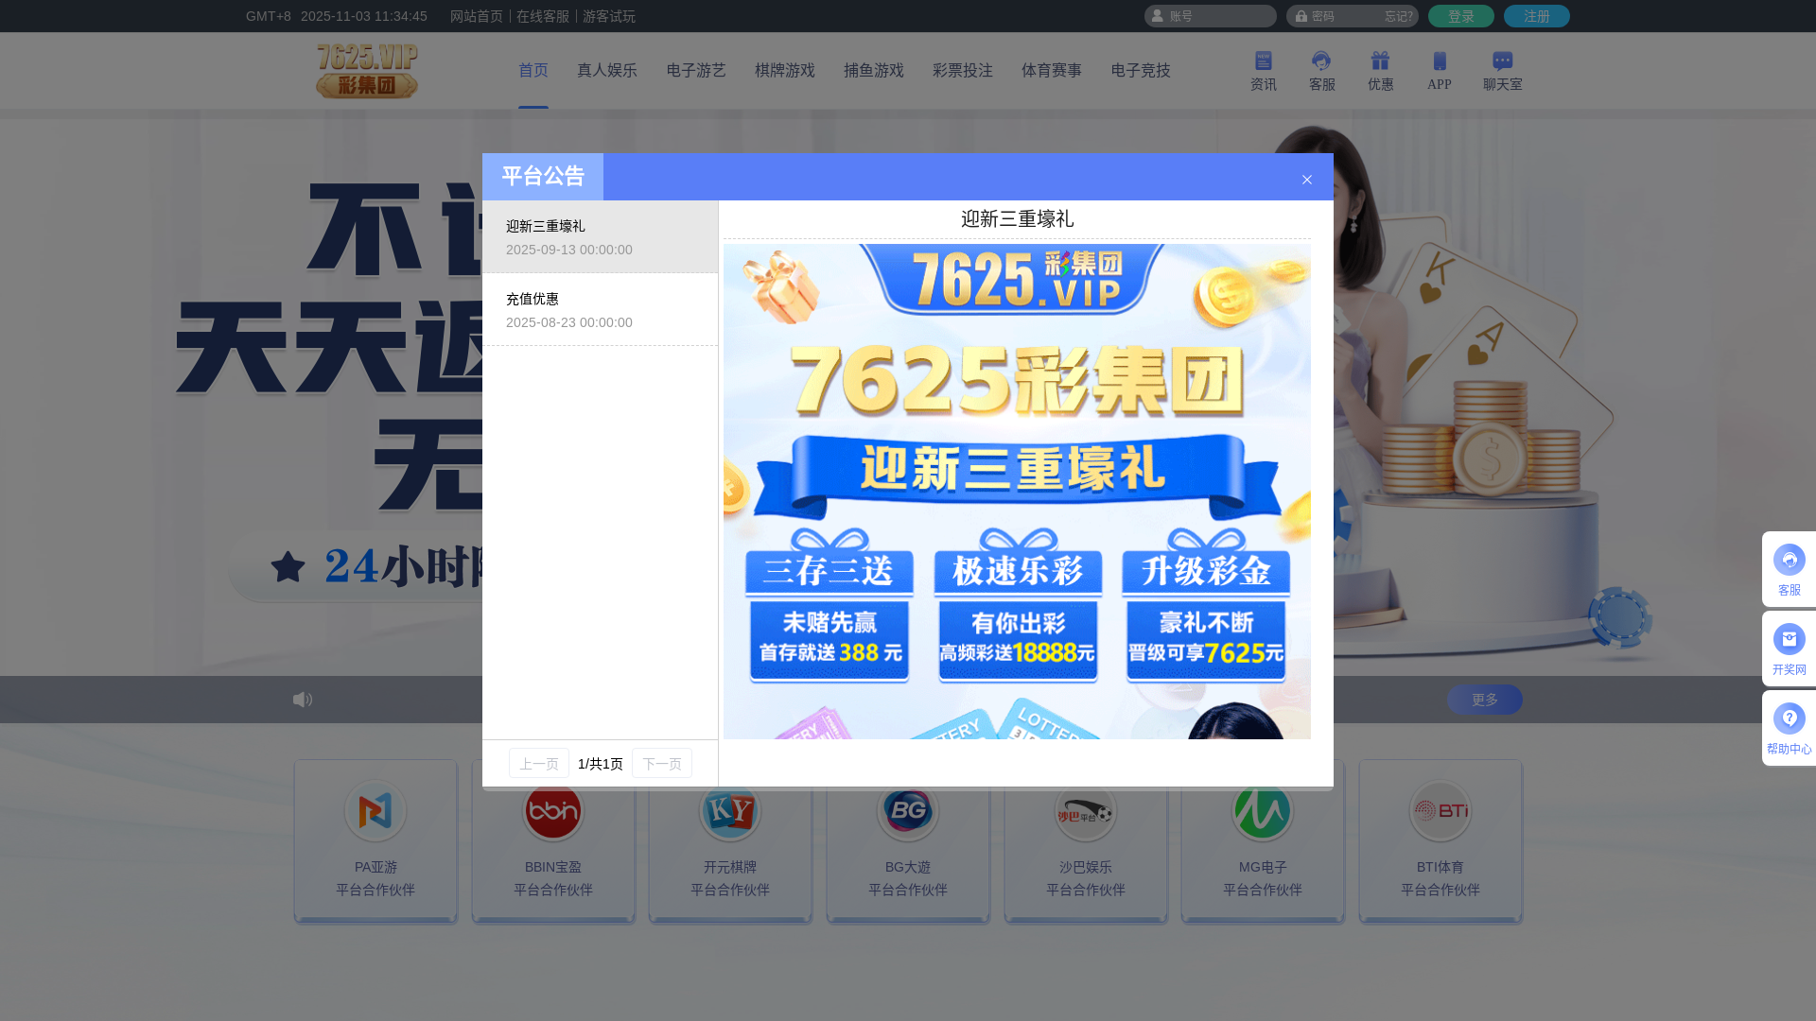Open the 电子竞技 nav menu
Viewport: 1816px width, 1021px height.
(x=1141, y=71)
